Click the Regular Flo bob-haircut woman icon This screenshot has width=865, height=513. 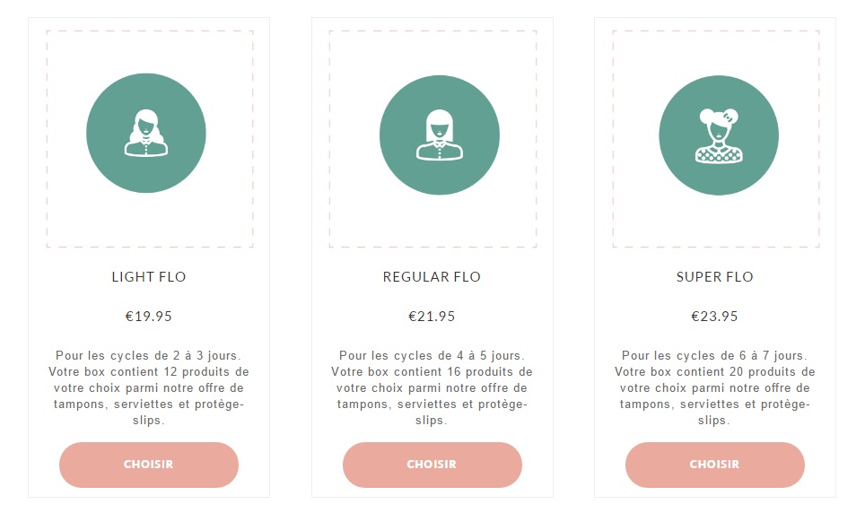pyautogui.click(x=439, y=135)
